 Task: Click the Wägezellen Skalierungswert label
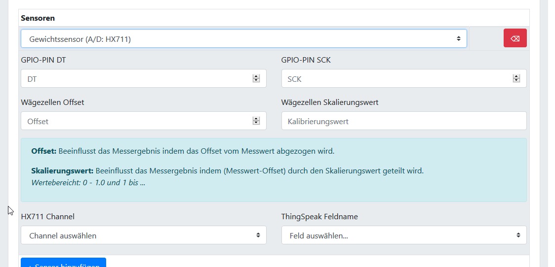click(x=330, y=102)
